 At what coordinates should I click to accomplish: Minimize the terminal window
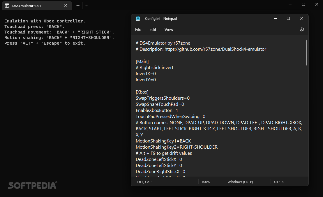(290, 4)
